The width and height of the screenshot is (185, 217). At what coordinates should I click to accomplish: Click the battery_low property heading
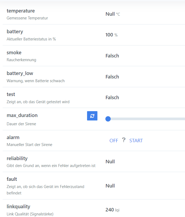point(20,73)
